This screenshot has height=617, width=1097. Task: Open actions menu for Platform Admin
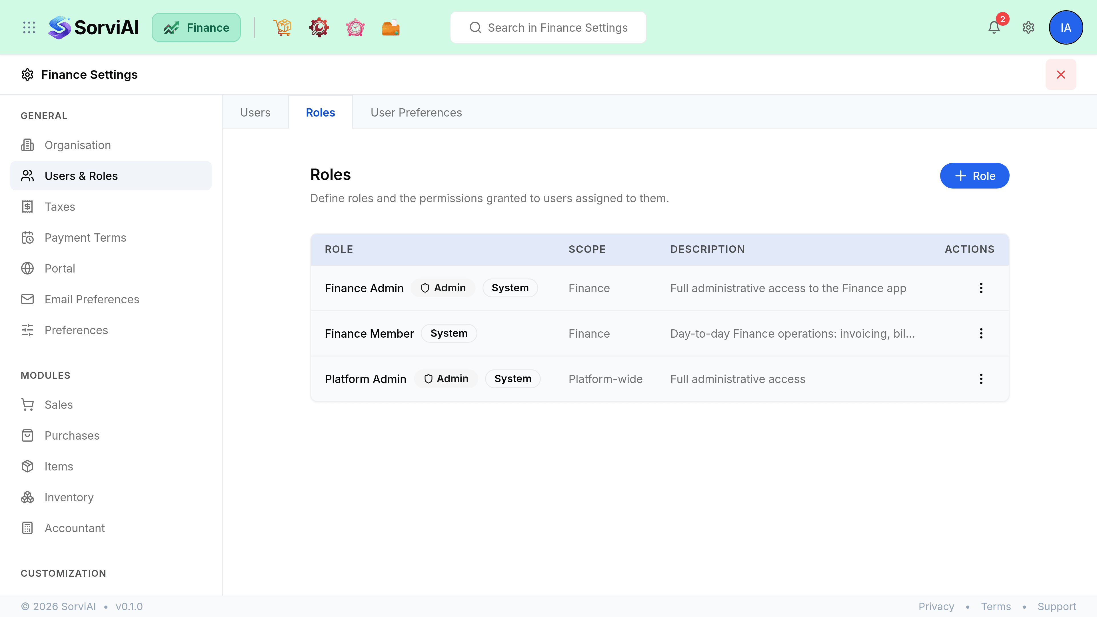(981, 379)
